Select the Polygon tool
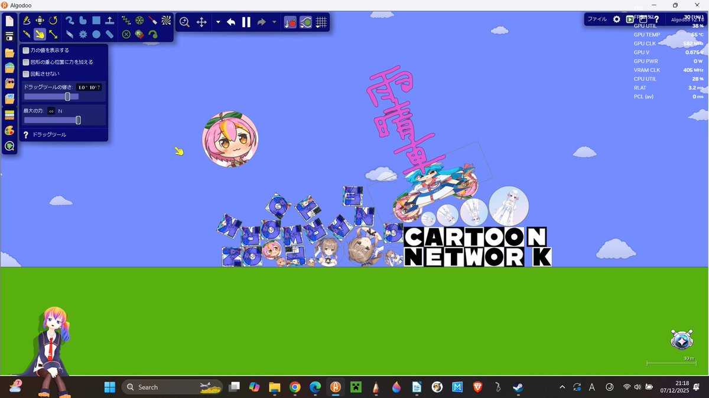 coord(83,21)
